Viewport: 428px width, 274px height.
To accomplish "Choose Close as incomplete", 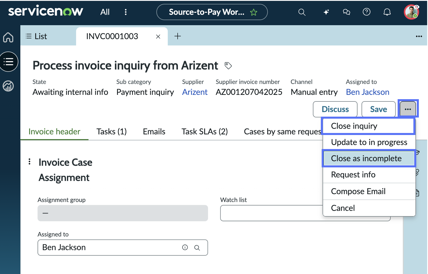I will pyautogui.click(x=369, y=158).
